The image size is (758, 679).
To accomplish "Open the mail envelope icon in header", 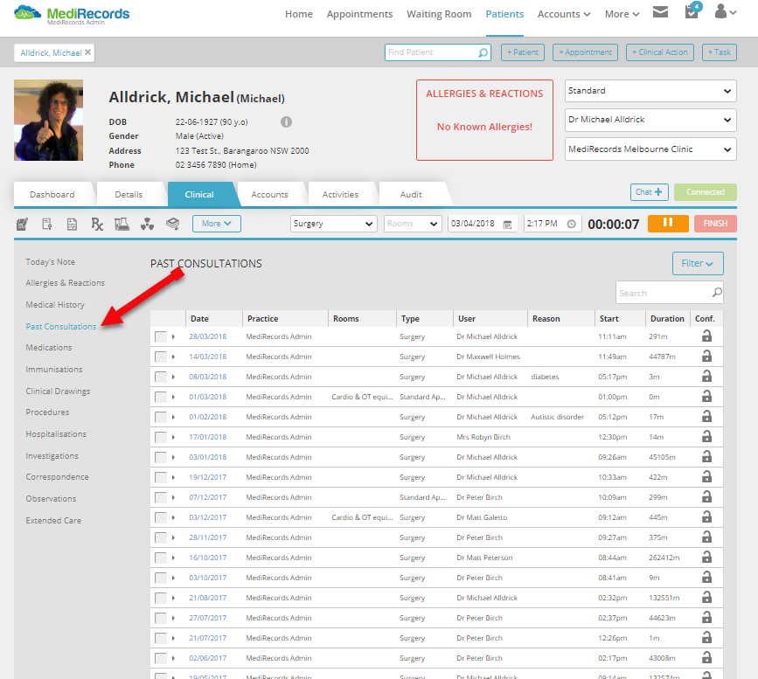I will click(x=660, y=12).
